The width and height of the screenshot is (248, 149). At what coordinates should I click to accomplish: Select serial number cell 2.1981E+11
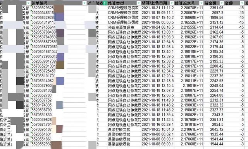(x=189, y=86)
